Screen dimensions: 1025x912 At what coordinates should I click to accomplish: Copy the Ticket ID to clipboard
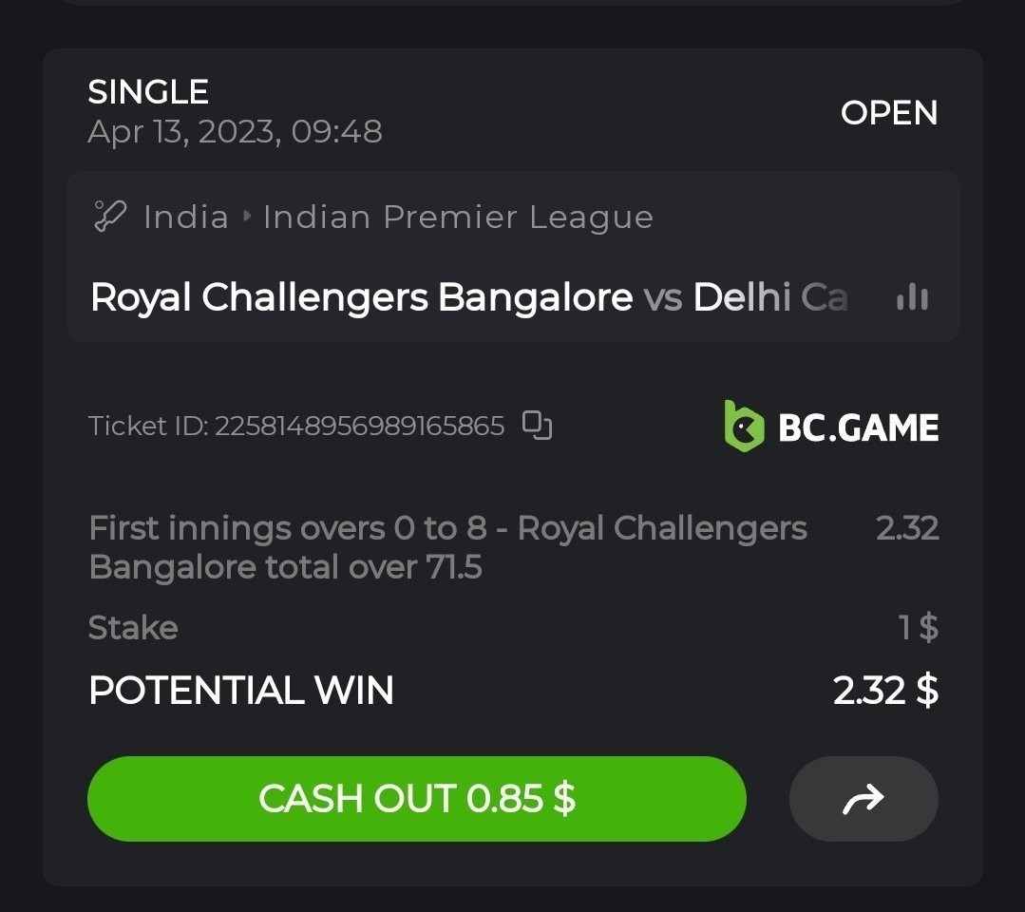[x=538, y=426]
